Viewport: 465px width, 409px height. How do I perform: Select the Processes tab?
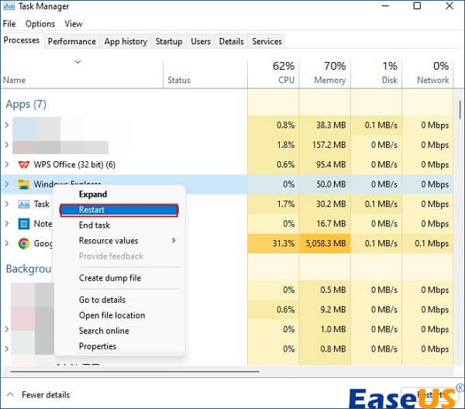pos(22,40)
